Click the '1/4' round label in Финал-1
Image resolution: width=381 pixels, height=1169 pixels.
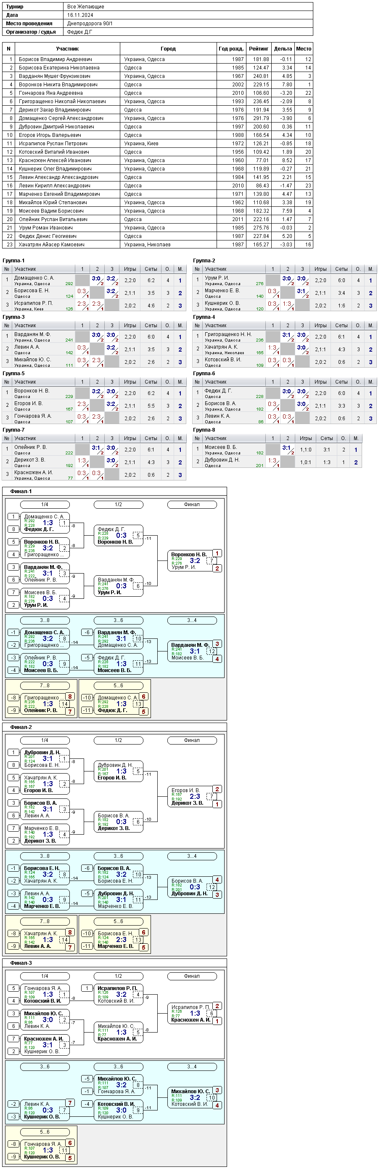click(45, 504)
